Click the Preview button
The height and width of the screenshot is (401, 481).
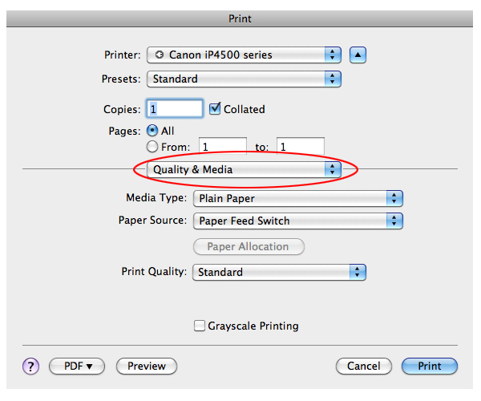[x=147, y=366]
